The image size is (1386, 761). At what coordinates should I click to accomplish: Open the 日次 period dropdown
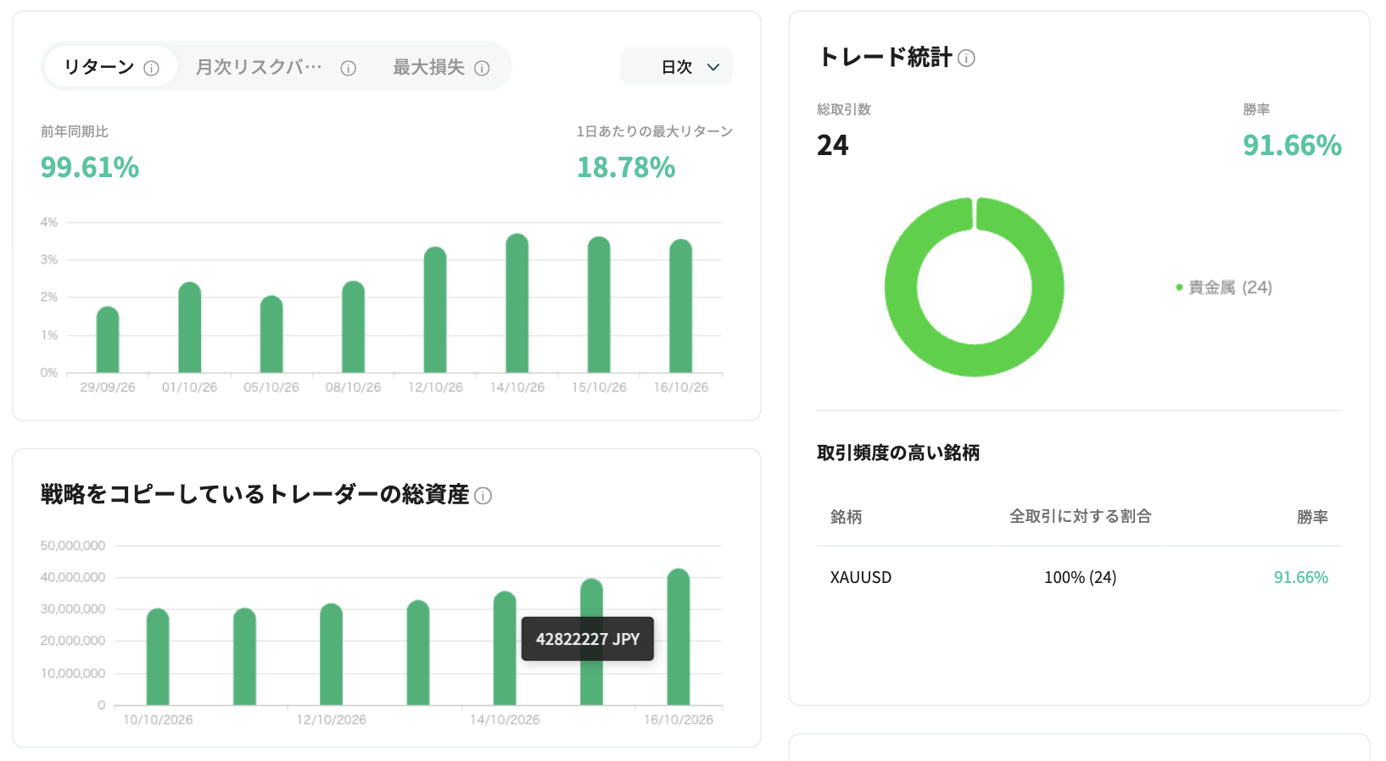677,67
